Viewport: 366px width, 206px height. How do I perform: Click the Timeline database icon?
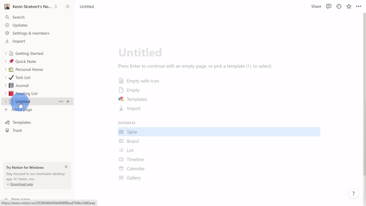121,159
